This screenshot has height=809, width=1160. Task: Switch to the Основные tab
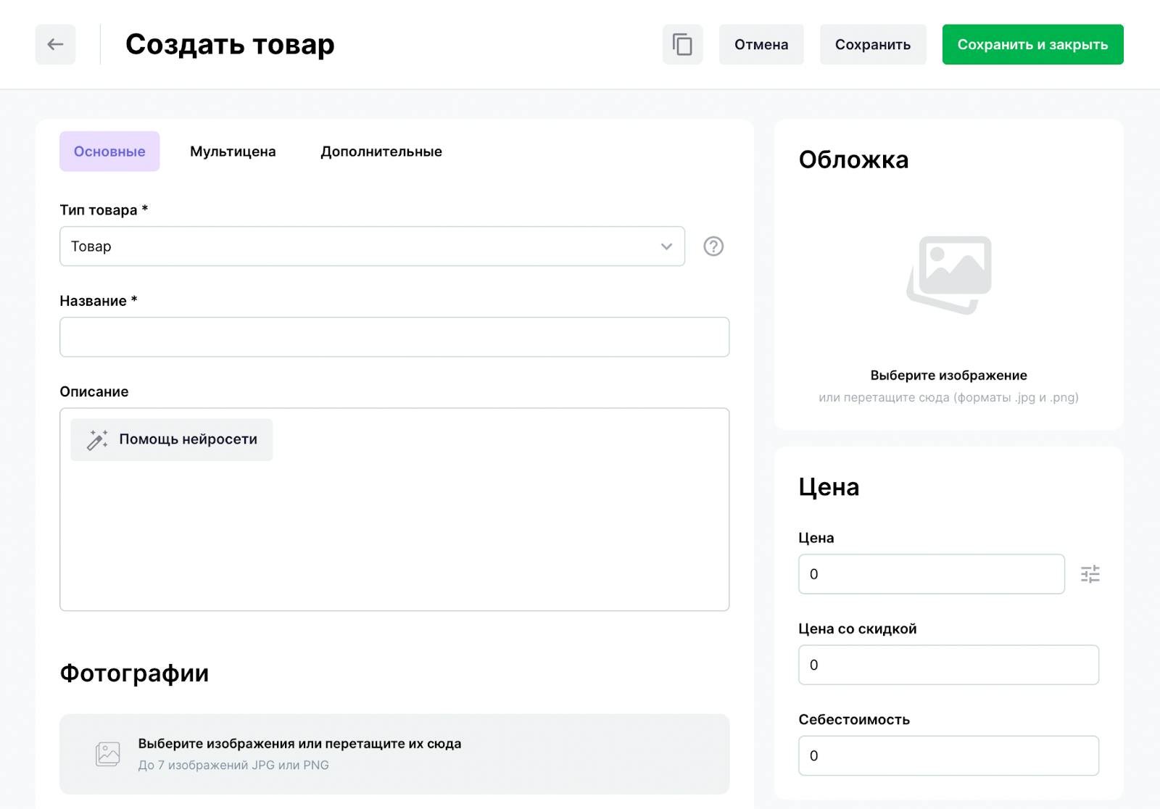click(x=109, y=152)
